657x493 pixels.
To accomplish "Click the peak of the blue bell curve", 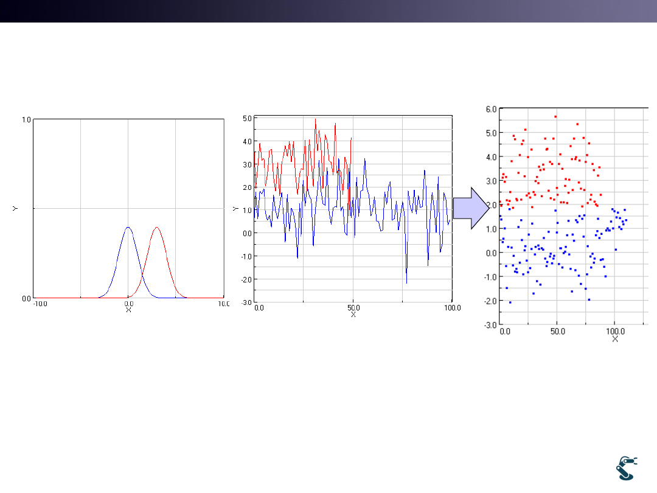I will pyautogui.click(x=128, y=228).
